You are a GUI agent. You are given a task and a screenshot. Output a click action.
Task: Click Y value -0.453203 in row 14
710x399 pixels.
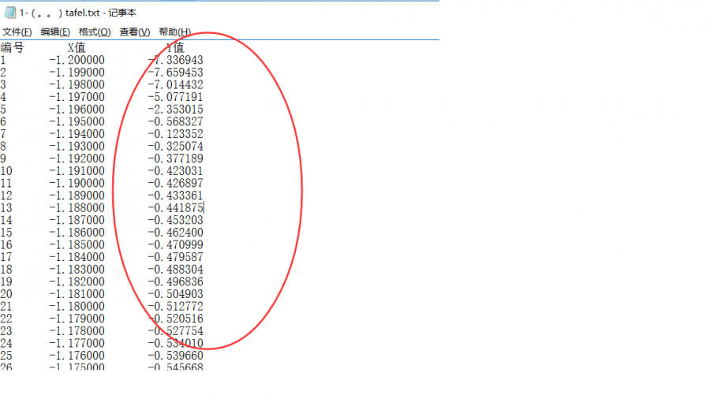pyautogui.click(x=176, y=220)
